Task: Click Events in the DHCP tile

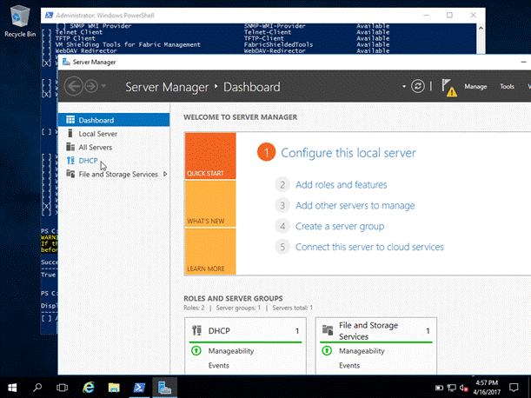Action: [x=218, y=366]
